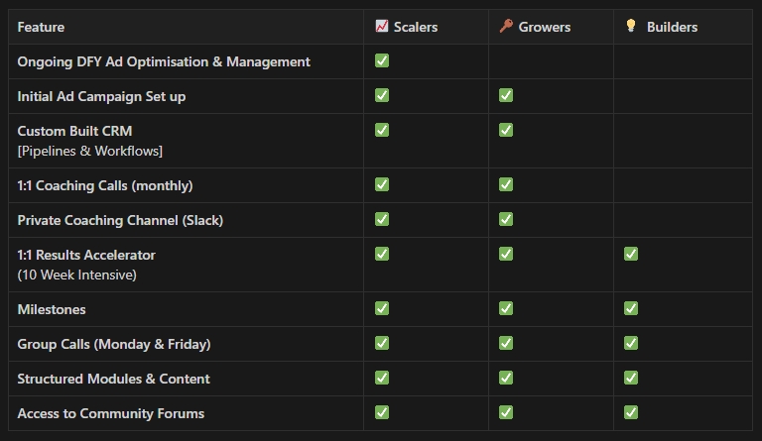Click the light bulb icon beside Builders
762x441 pixels.
(631, 26)
